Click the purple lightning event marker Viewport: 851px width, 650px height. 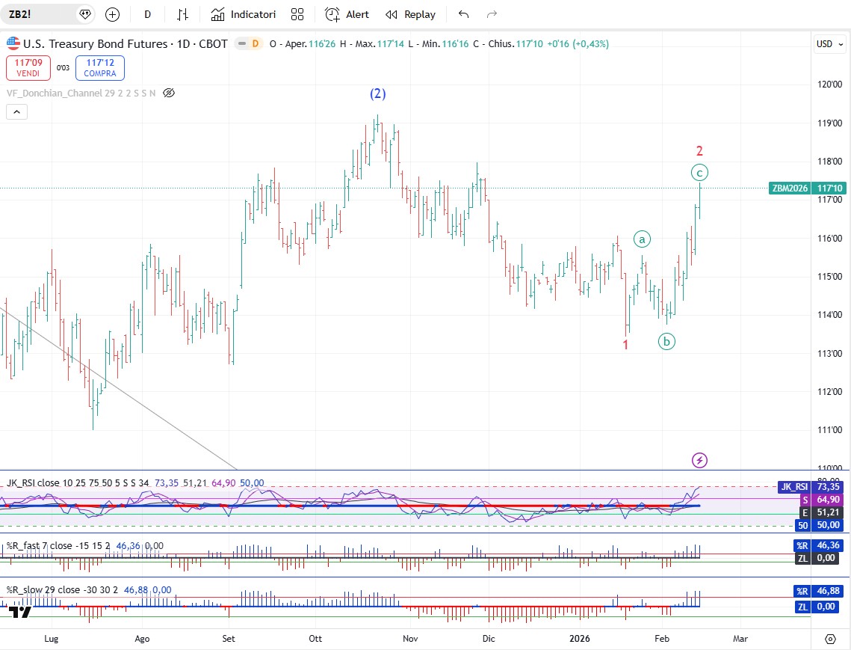tap(699, 460)
